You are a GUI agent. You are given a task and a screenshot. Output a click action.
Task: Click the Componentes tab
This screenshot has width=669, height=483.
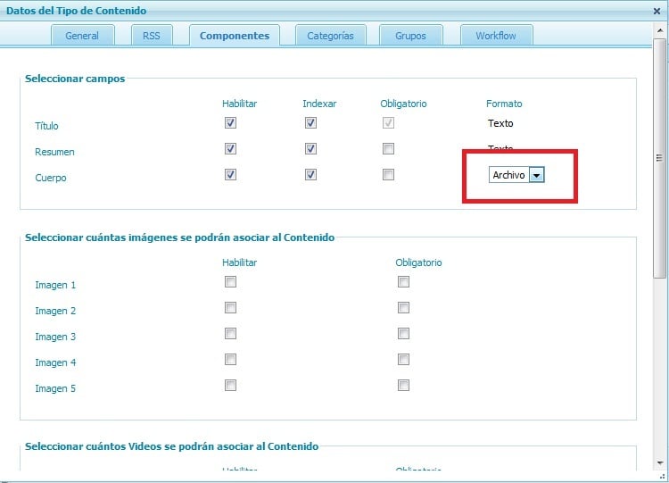click(235, 36)
